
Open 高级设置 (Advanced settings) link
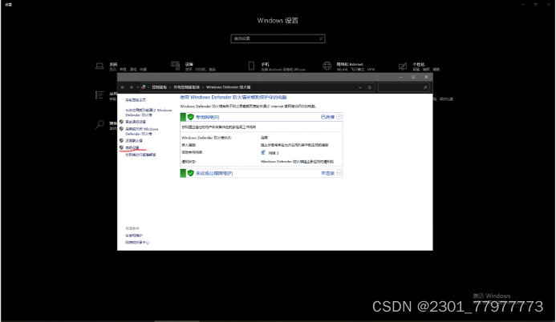[132, 147]
